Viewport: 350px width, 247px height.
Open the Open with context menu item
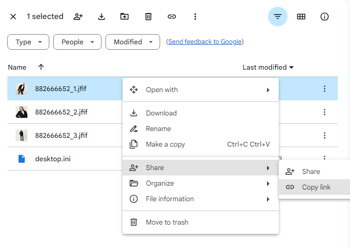(x=201, y=90)
